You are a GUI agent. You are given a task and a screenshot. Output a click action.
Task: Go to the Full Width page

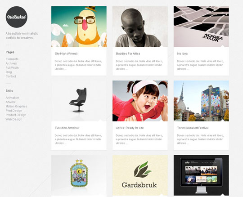(x=12, y=68)
